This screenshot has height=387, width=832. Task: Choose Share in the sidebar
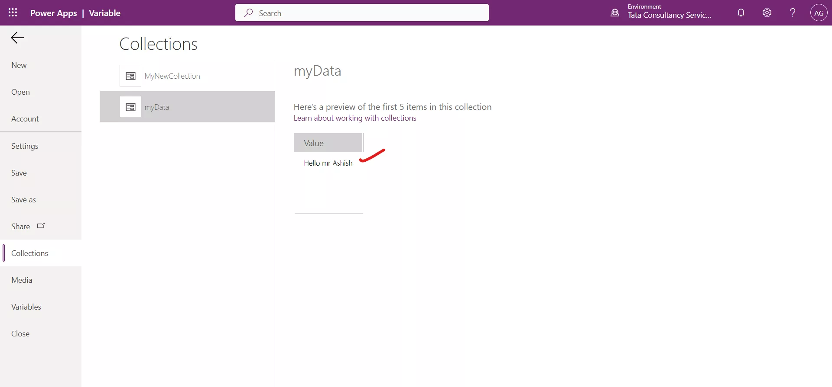41,227
